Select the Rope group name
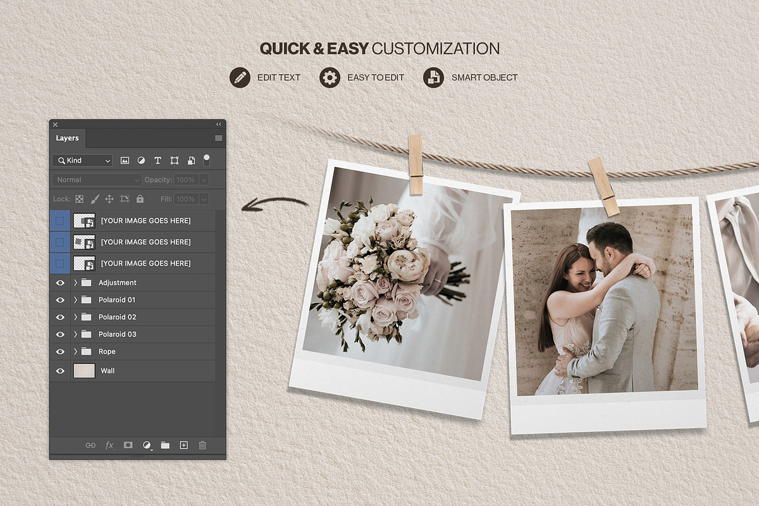This screenshot has width=759, height=506. (x=107, y=352)
